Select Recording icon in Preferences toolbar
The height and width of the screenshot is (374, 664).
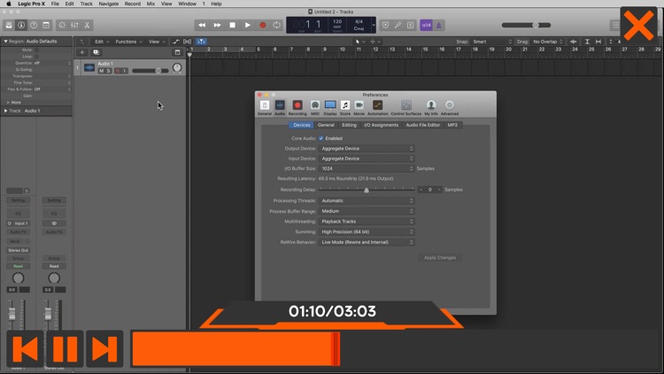(297, 108)
